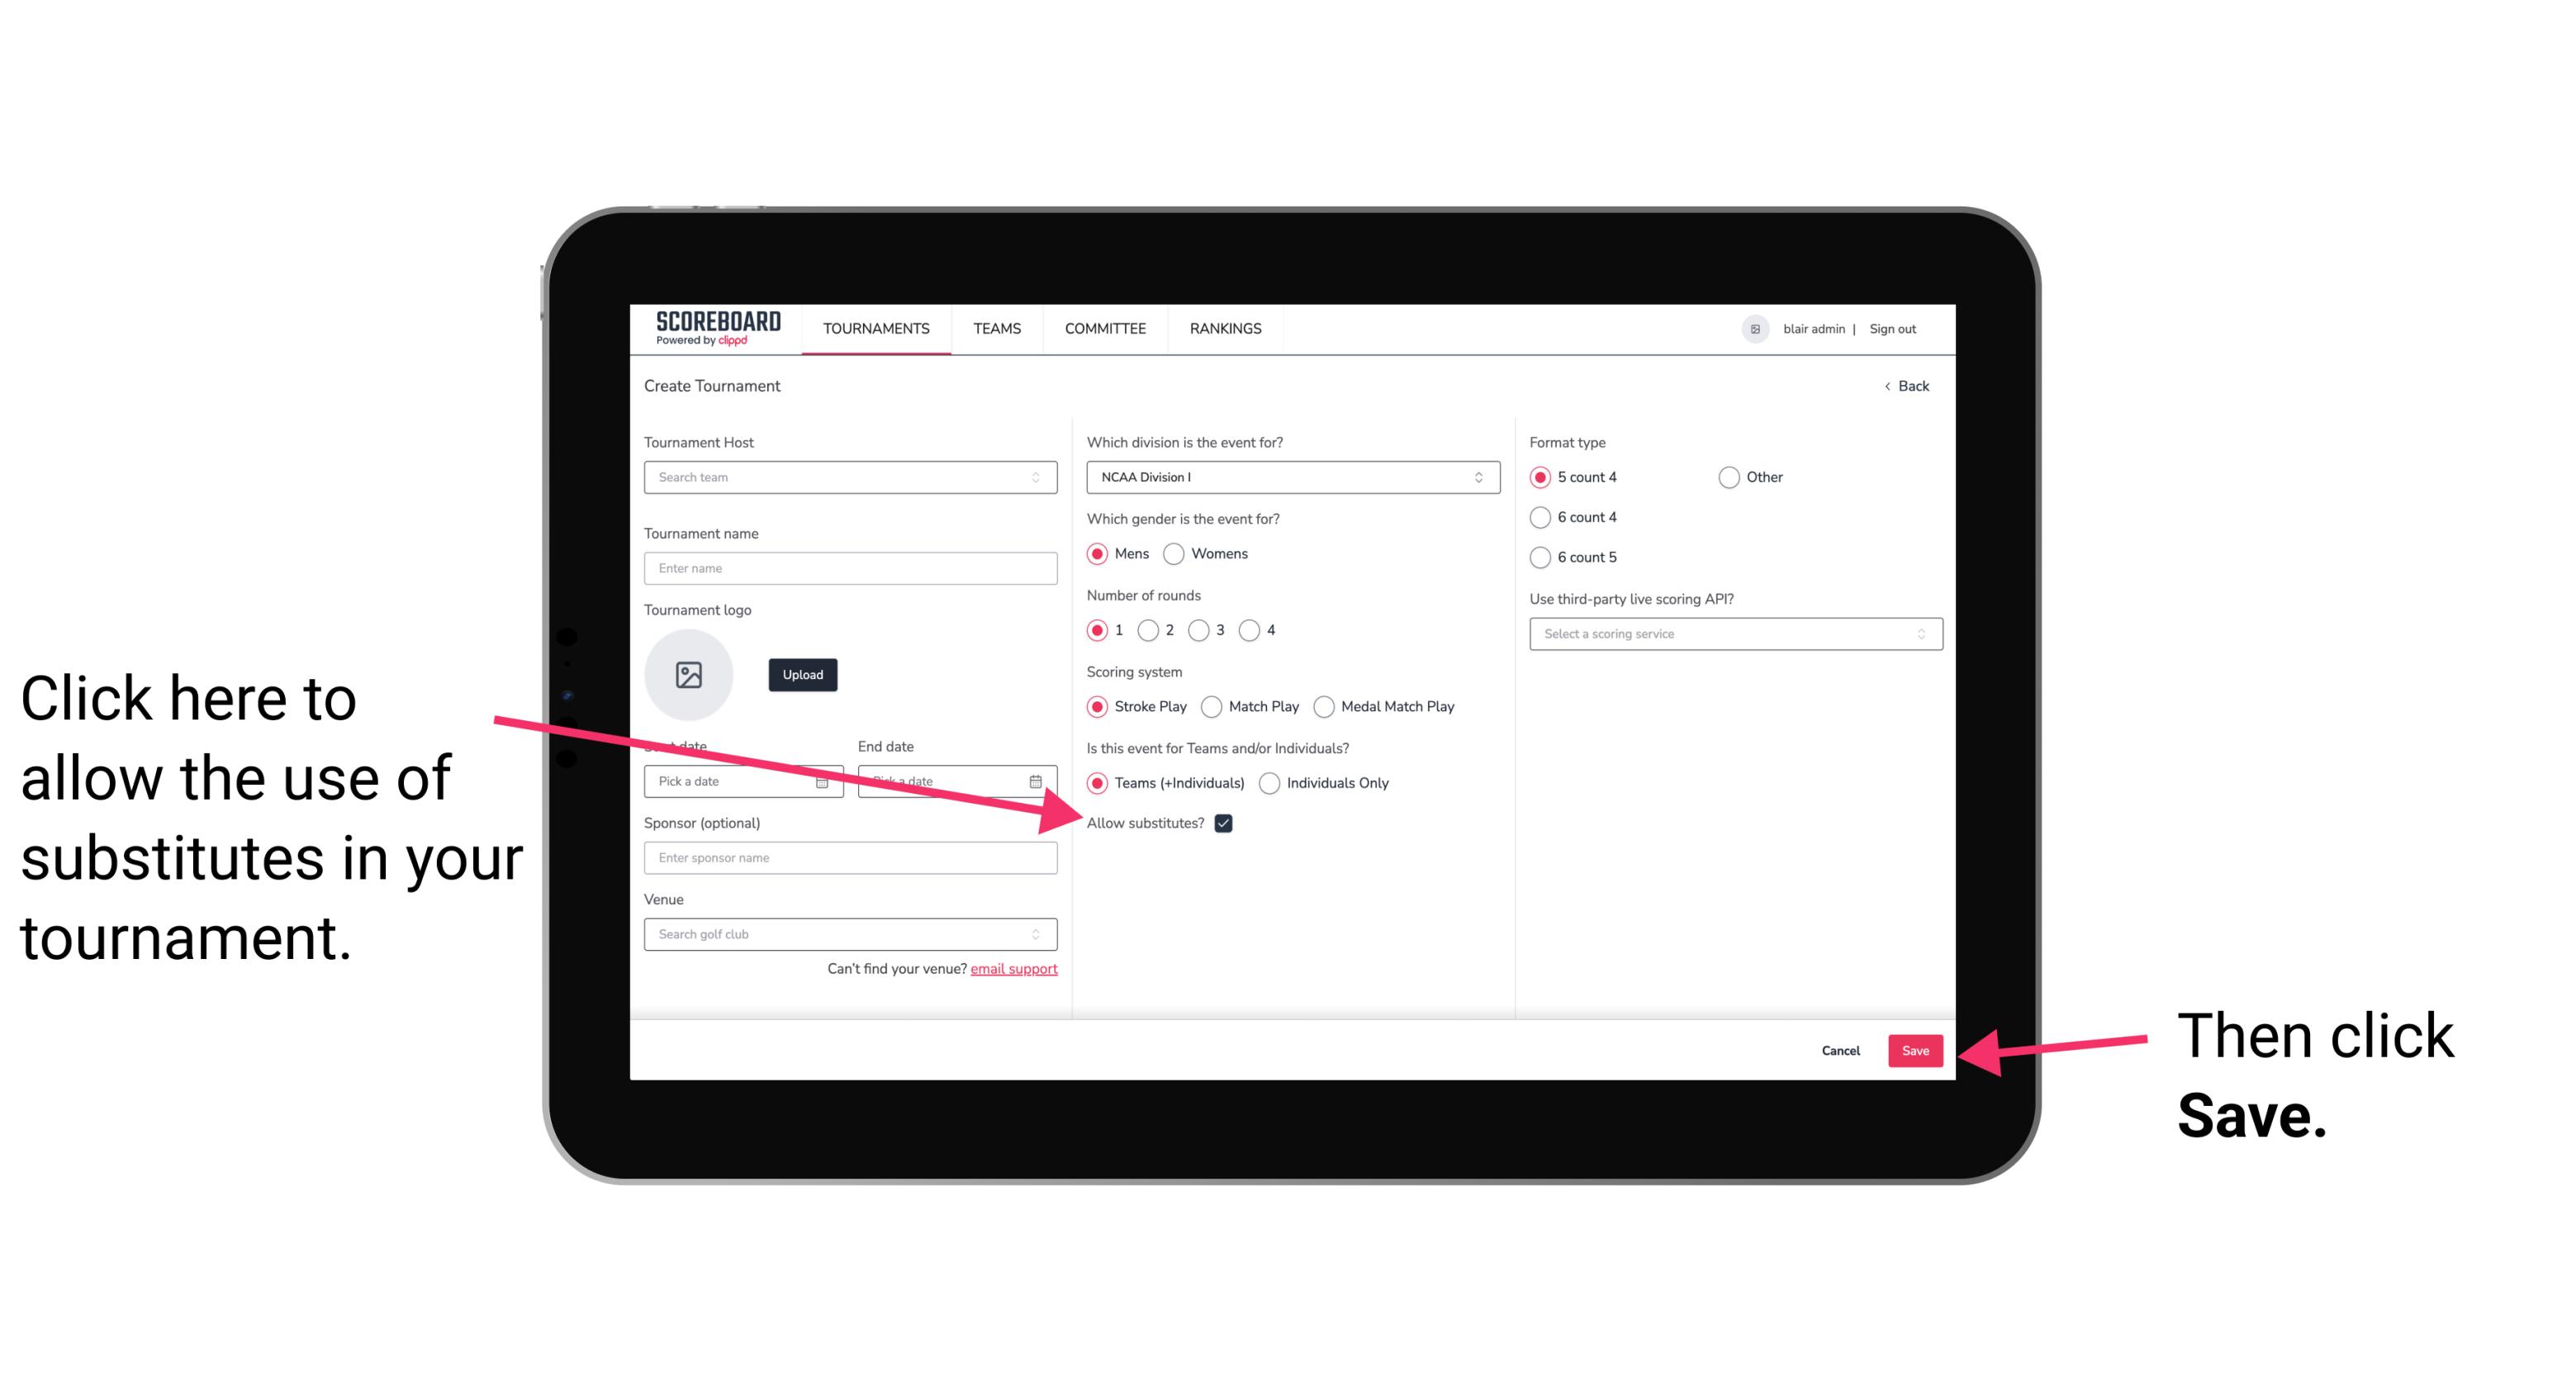Open the RANKINGS tab
2576x1386 pixels.
(1223, 330)
